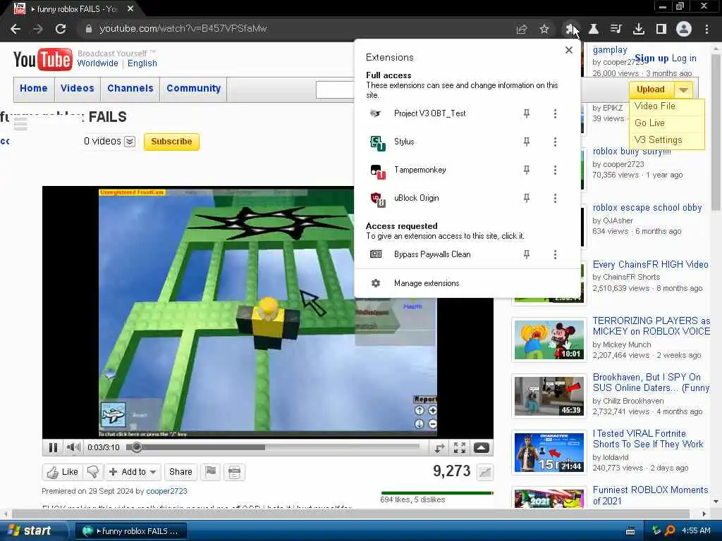Click the browser forward arrow
722x541 pixels.
(x=38, y=29)
